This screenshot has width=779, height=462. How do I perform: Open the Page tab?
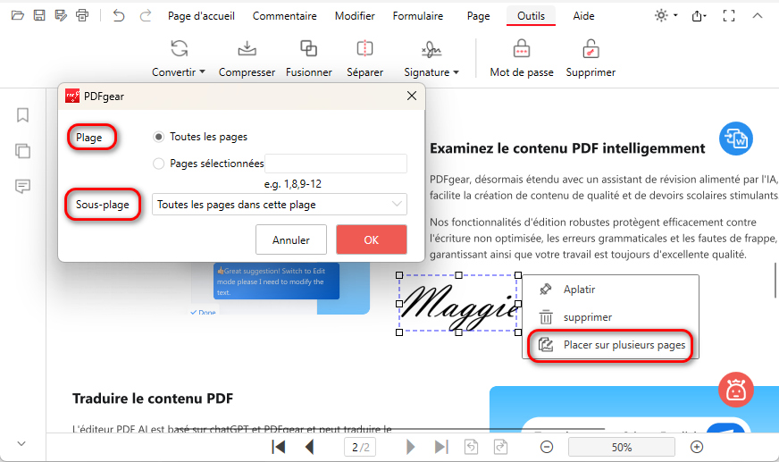(x=479, y=16)
